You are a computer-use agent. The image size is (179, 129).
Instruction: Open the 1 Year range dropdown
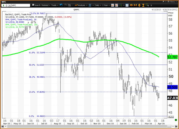pos(106,5)
